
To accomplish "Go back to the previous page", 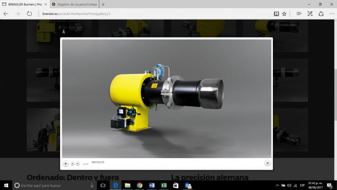I will point(6,14).
